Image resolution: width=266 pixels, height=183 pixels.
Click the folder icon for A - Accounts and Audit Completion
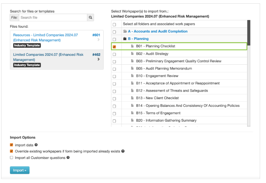tap(125, 31)
